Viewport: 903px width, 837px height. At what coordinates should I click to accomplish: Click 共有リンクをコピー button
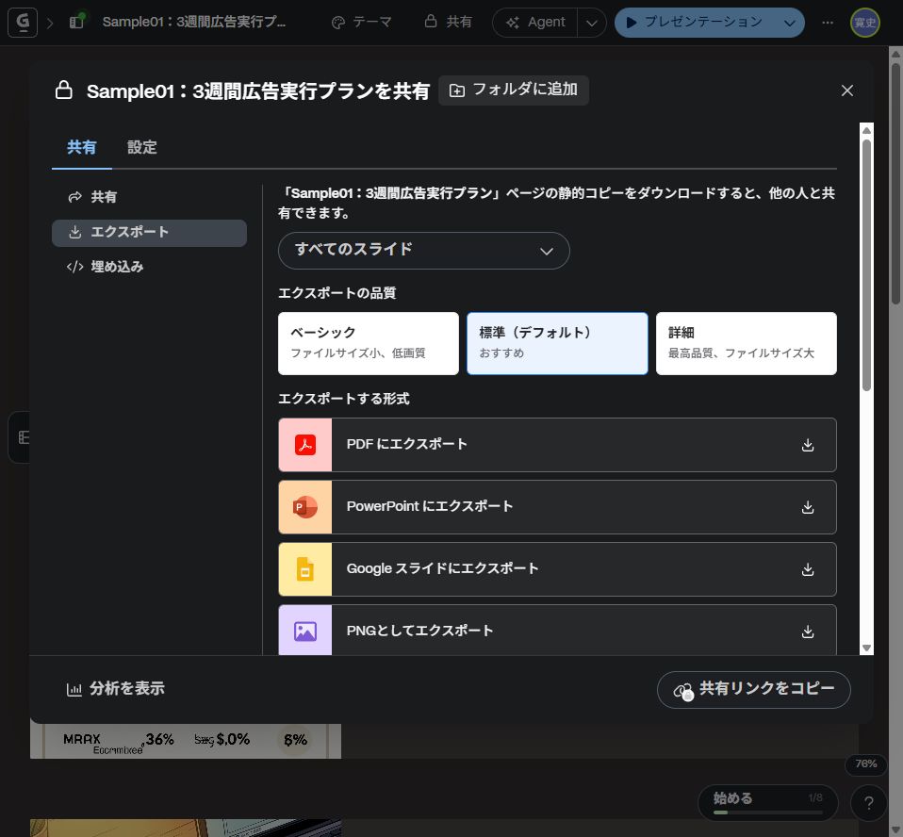tap(753, 690)
